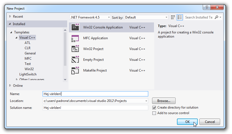Click the Empty Project template icon
This screenshot has width=232, height=134.
coord(75,60)
